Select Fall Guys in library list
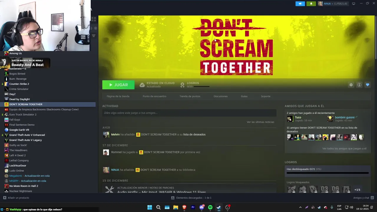 tap(15, 120)
